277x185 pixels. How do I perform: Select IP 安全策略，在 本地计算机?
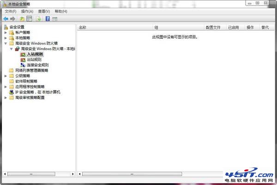(38, 92)
